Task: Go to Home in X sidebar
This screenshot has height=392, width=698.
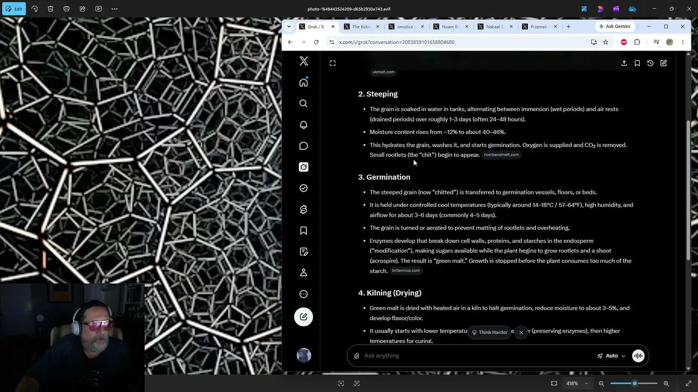Action: pyautogui.click(x=304, y=82)
